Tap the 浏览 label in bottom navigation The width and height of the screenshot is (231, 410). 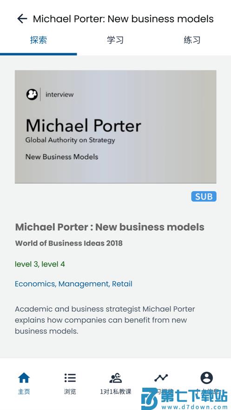70,391
